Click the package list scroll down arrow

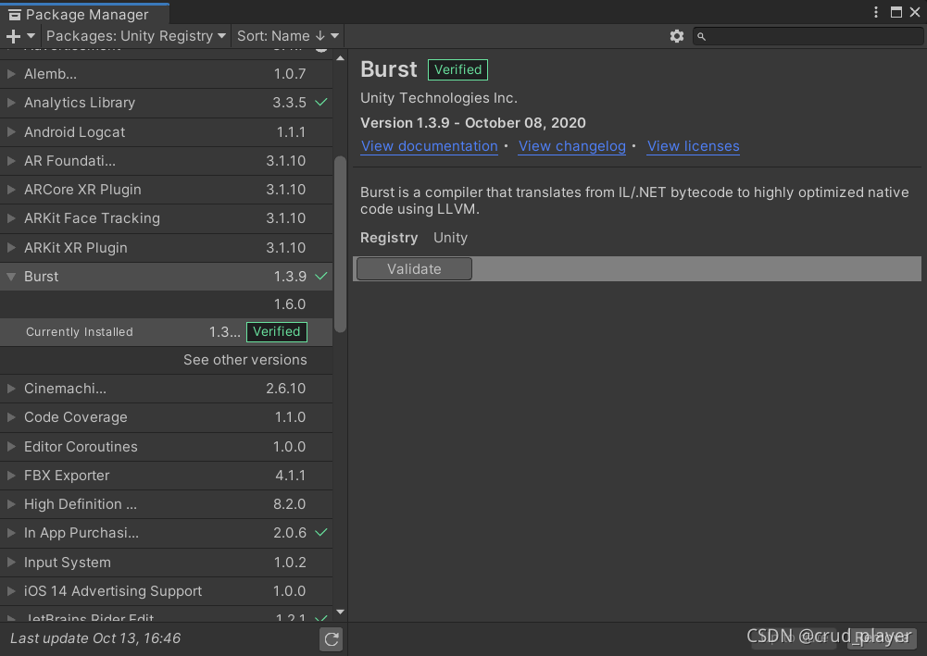coord(340,612)
